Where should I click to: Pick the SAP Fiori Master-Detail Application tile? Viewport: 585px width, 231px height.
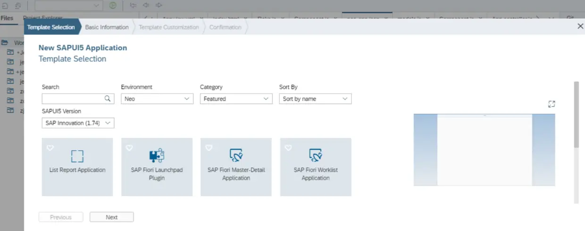coord(236,167)
